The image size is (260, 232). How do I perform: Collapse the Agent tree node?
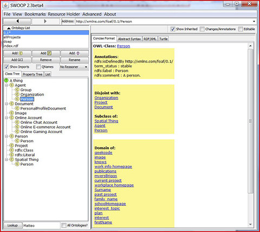coord(6,85)
